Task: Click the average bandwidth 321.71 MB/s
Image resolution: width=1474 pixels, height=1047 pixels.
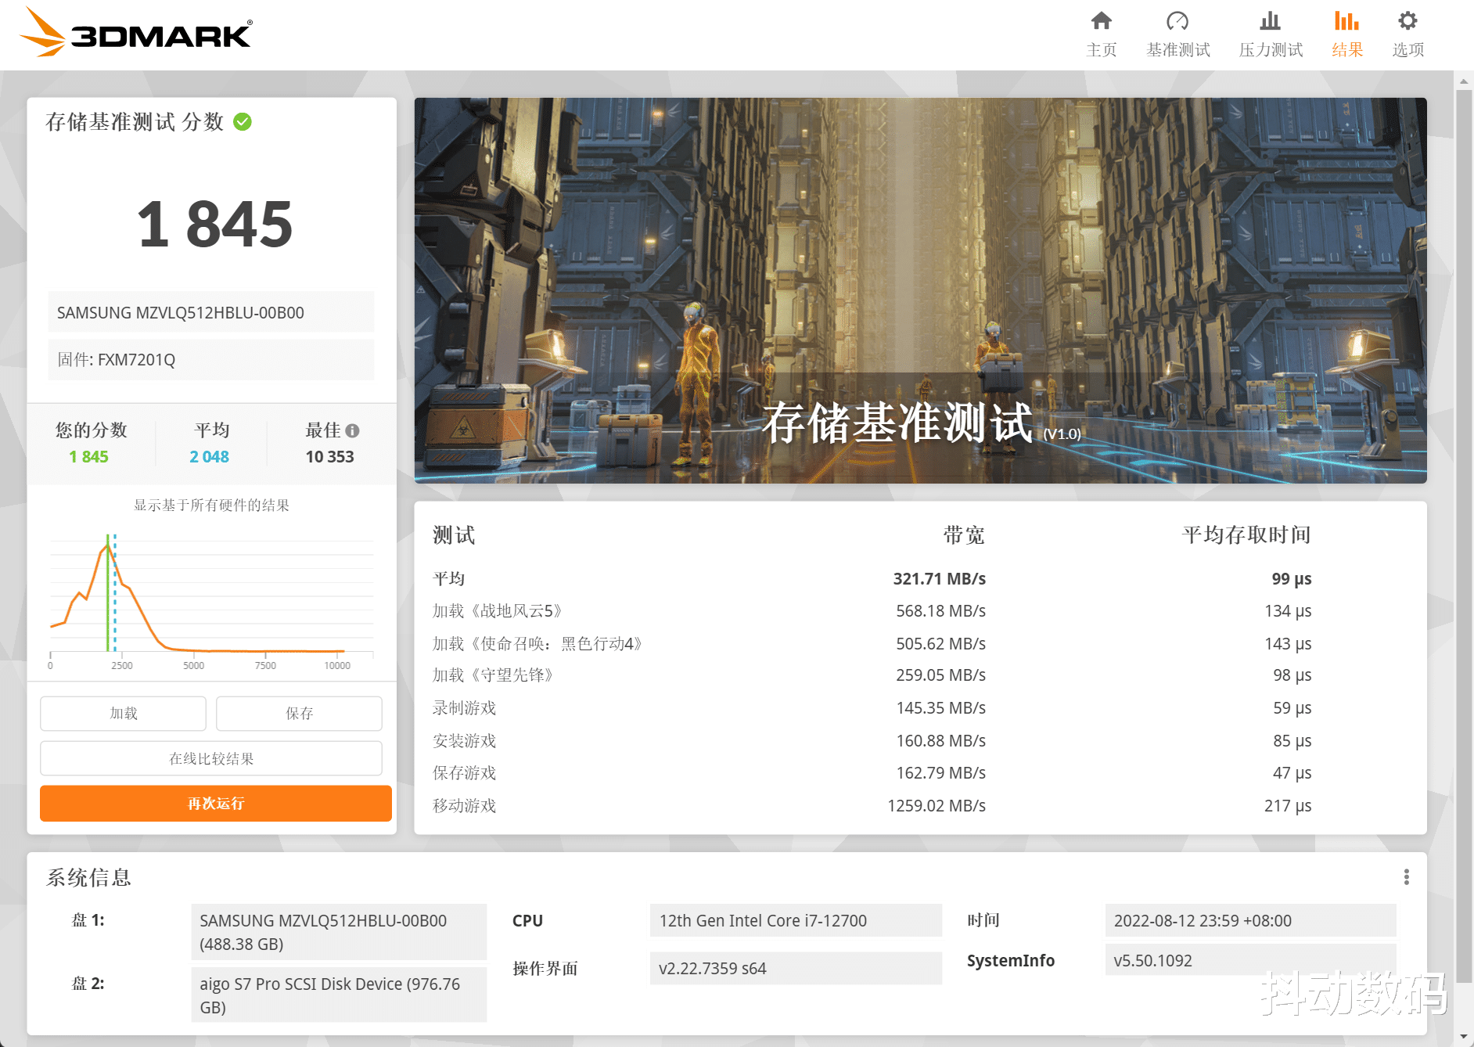Action: (x=939, y=579)
